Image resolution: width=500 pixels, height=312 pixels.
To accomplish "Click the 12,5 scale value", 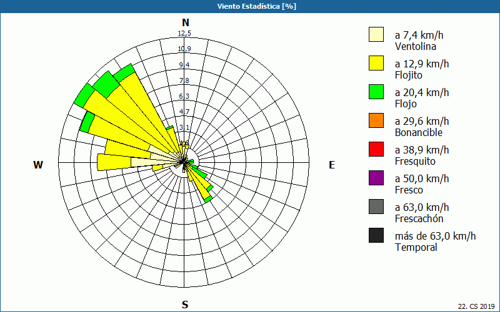I will point(184,33).
